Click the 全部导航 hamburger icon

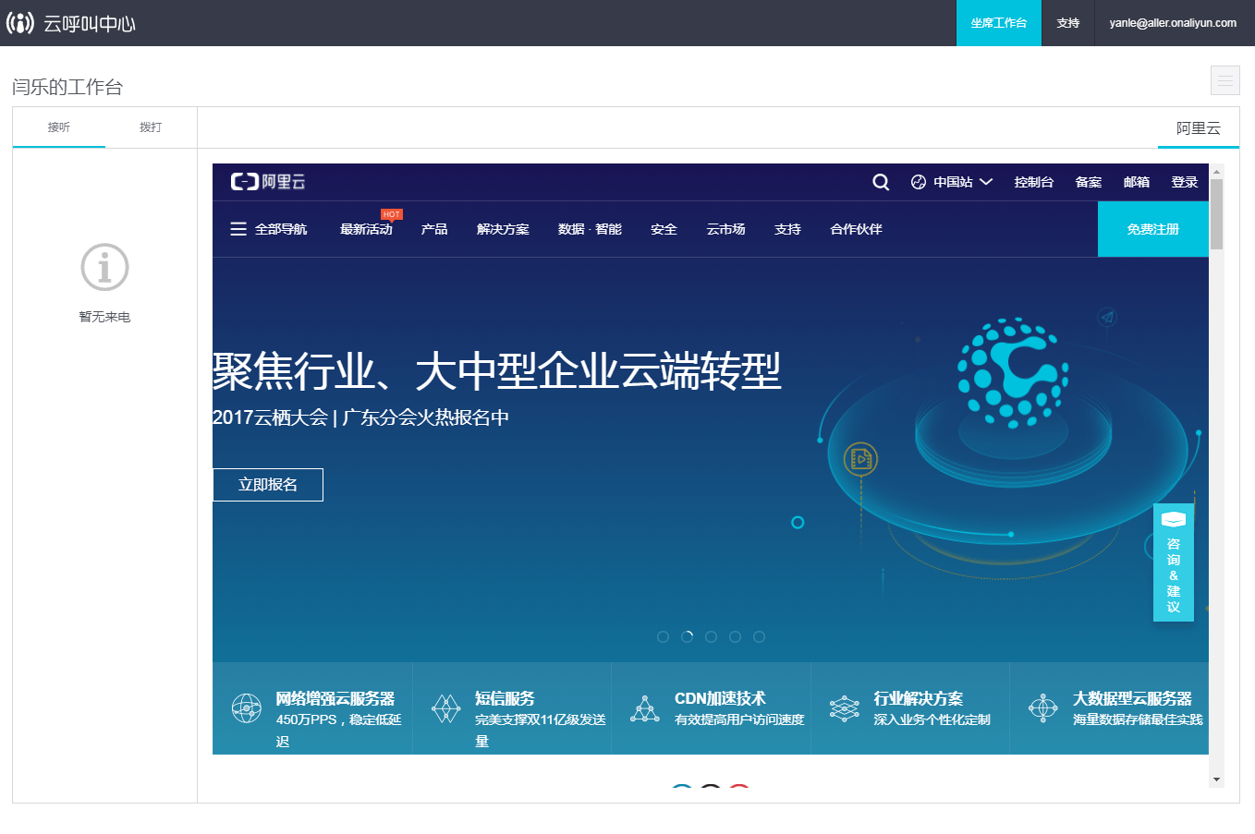[x=238, y=229]
